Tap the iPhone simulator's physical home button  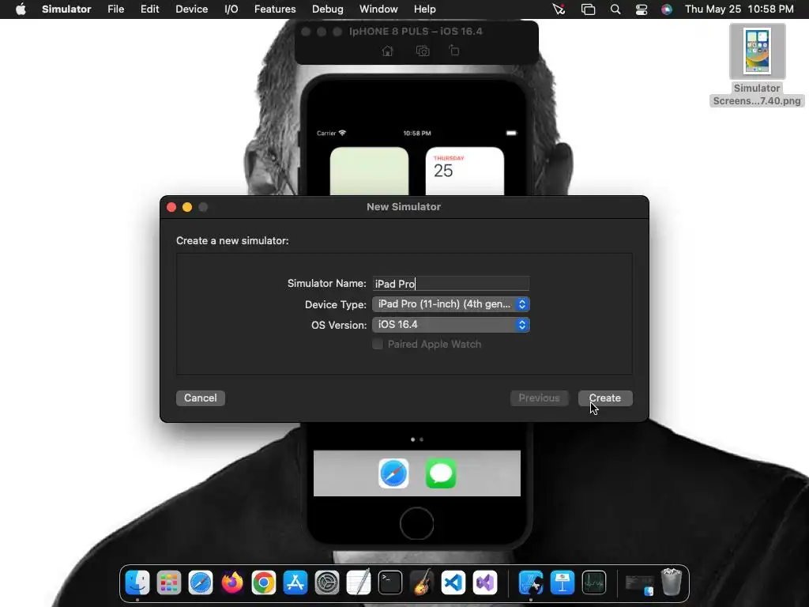click(416, 523)
